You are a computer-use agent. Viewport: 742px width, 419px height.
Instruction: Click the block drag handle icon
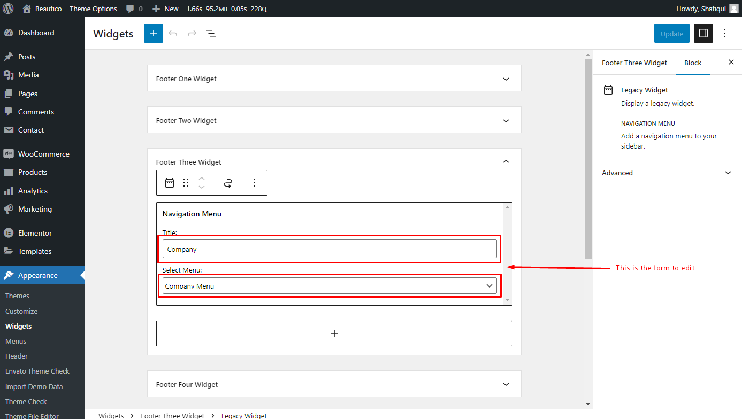pyautogui.click(x=186, y=183)
